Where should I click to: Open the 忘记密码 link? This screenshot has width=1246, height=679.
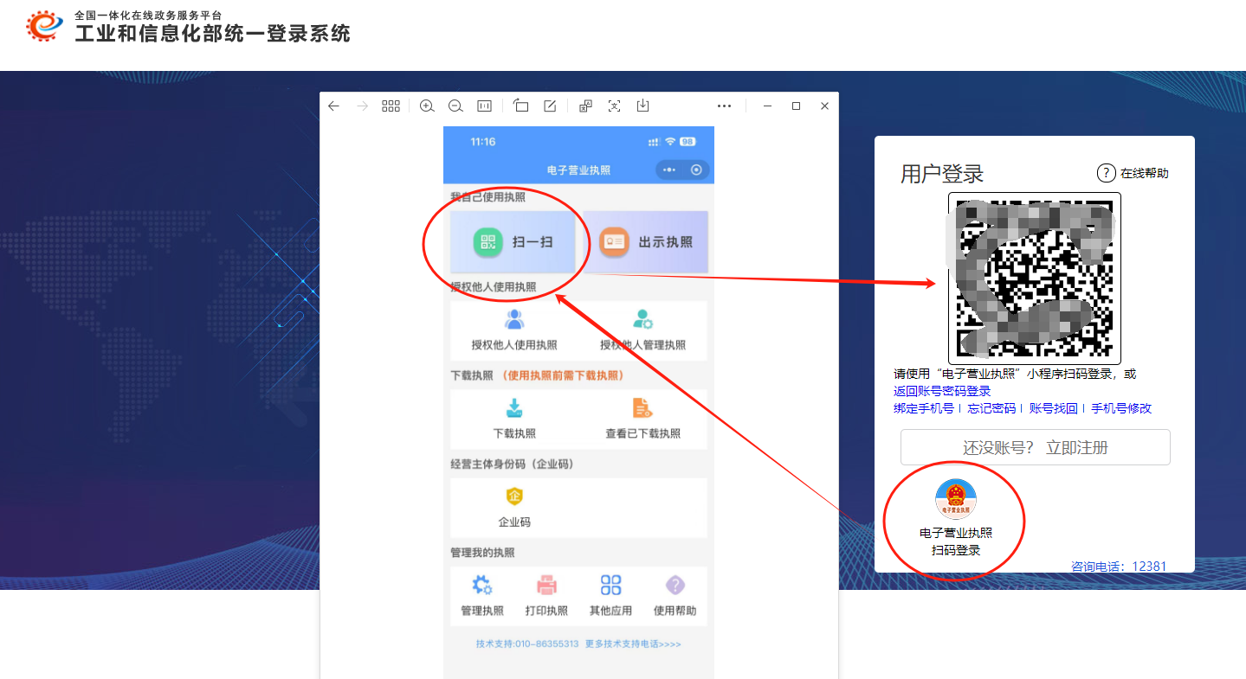[x=991, y=408]
